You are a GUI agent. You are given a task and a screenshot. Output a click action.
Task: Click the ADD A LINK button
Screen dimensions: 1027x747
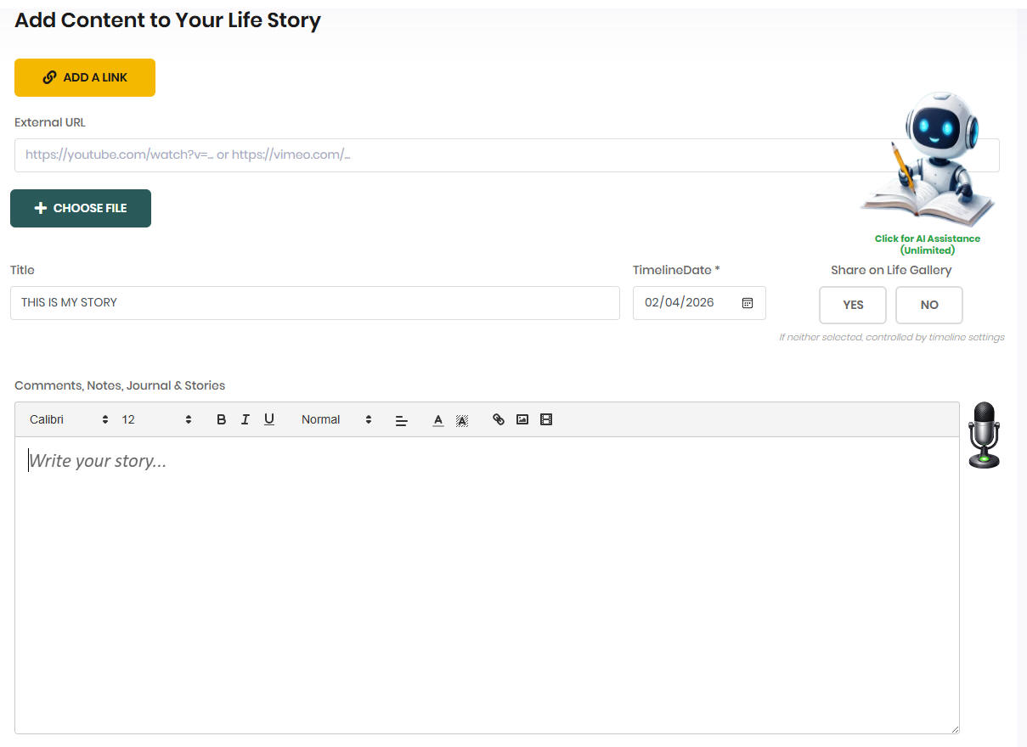pos(84,76)
